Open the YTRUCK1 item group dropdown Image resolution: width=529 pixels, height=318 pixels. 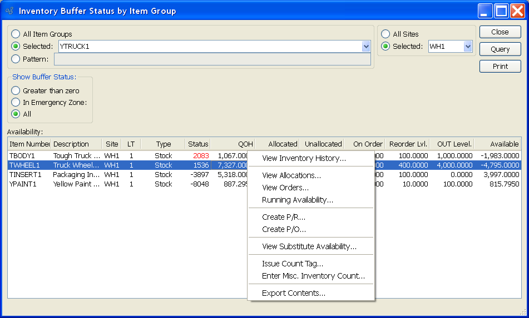[x=365, y=47]
